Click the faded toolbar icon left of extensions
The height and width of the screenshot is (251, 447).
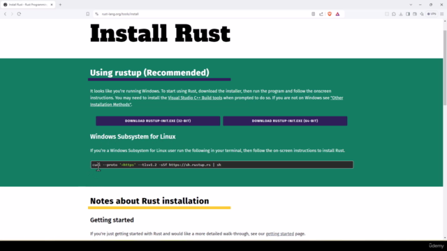(387, 14)
